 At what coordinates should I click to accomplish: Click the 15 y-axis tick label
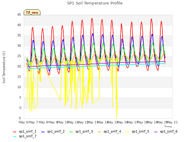click(x=19, y=77)
